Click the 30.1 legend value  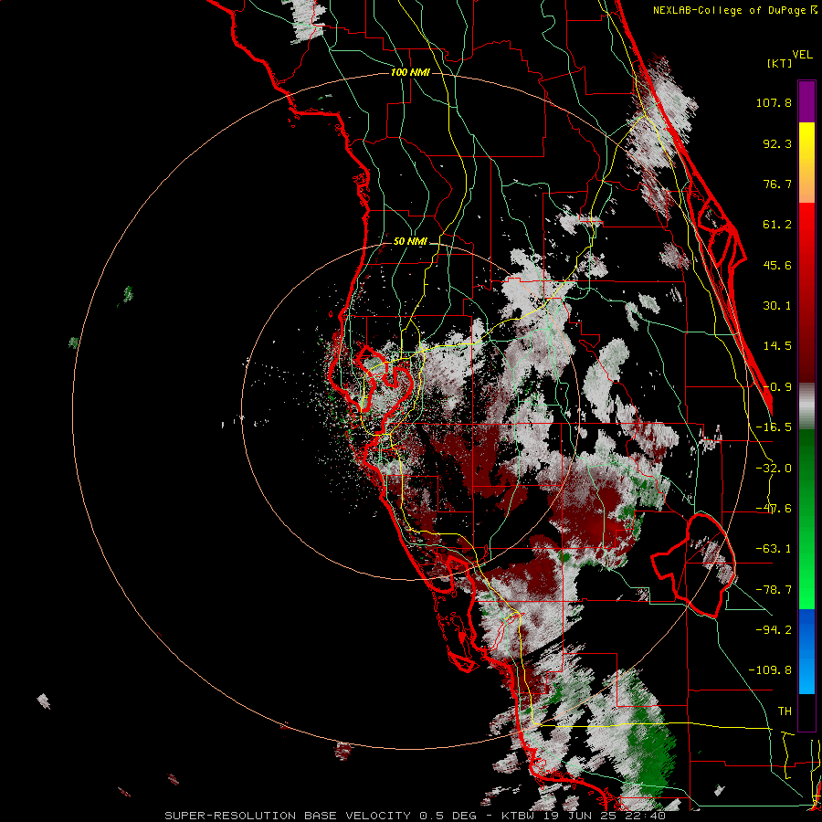click(x=777, y=306)
